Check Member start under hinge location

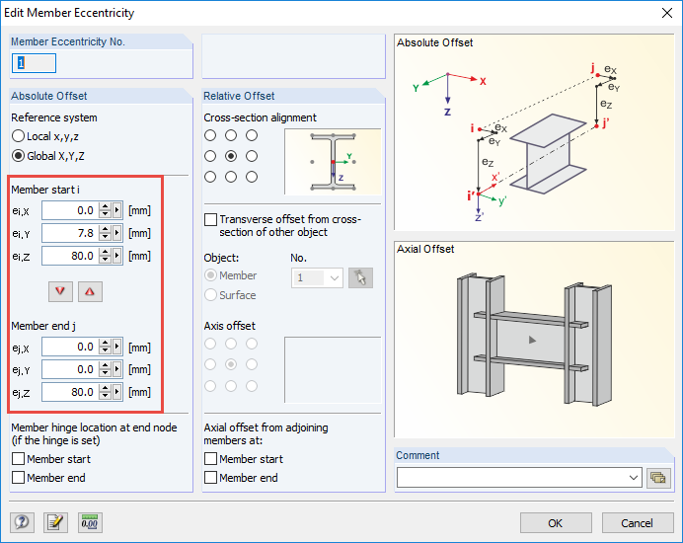19,458
